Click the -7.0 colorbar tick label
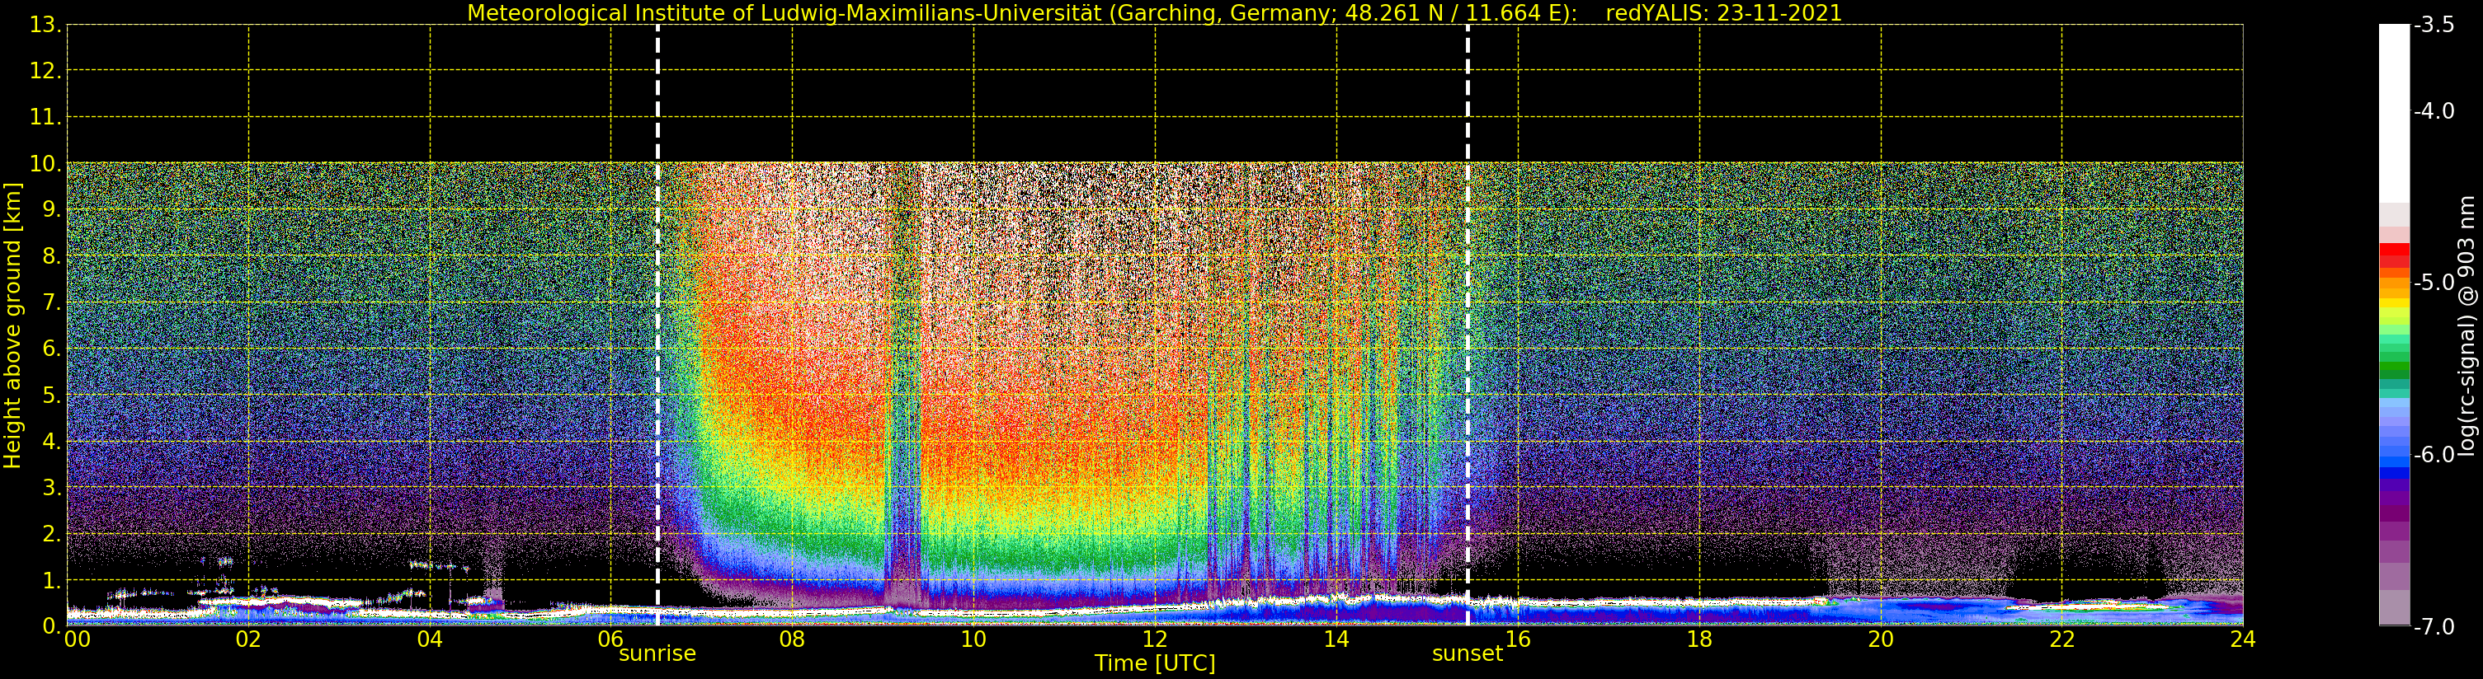The width and height of the screenshot is (2483, 679). click(2434, 627)
